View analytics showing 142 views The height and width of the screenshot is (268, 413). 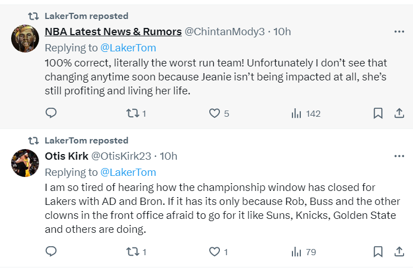tap(296, 113)
